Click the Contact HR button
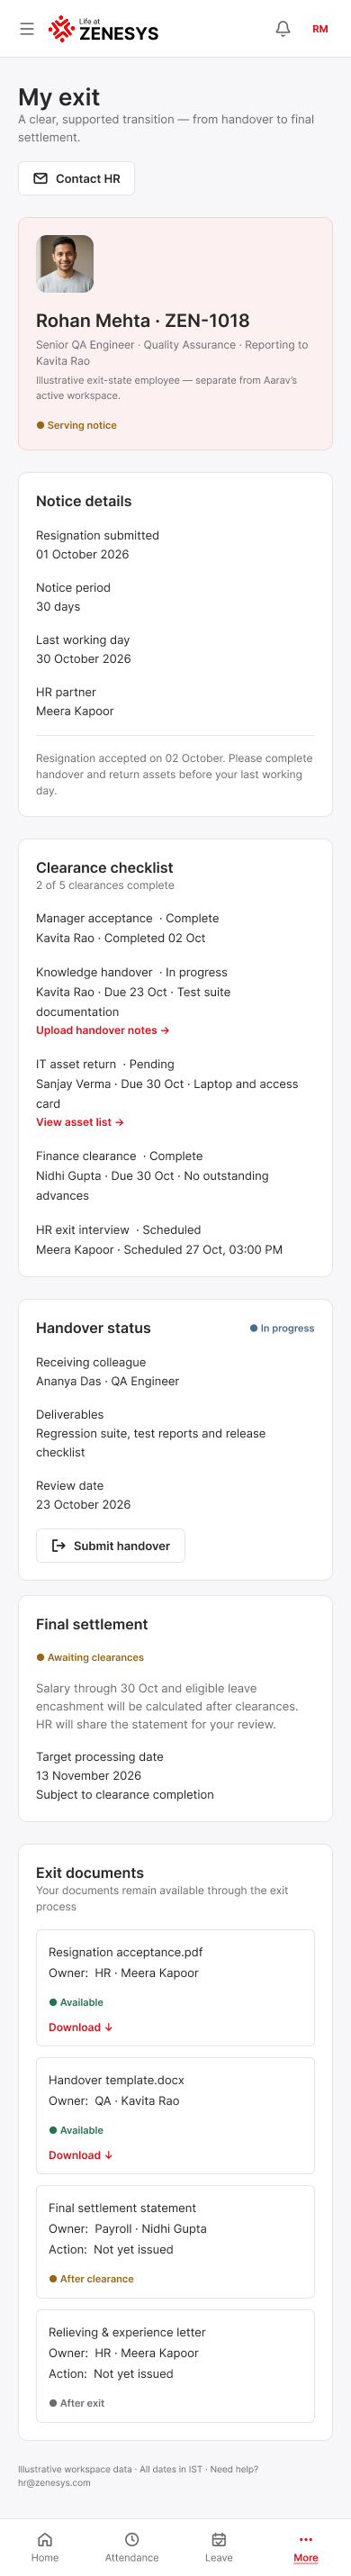Screen dimensions: 351x2576 (x=76, y=179)
